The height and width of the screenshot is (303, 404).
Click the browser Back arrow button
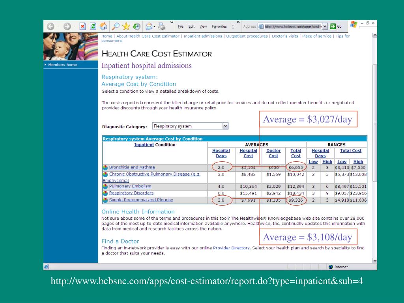point(50,26)
